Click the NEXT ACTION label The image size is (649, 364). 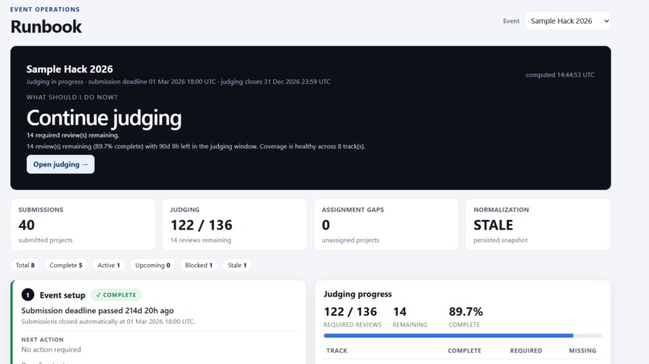point(42,340)
